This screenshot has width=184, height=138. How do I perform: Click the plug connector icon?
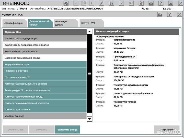coord(121,3)
